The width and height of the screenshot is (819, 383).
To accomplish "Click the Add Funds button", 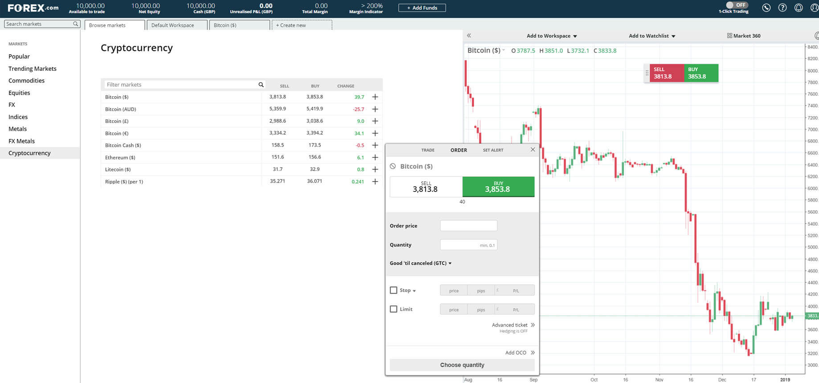I will (422, 8).
